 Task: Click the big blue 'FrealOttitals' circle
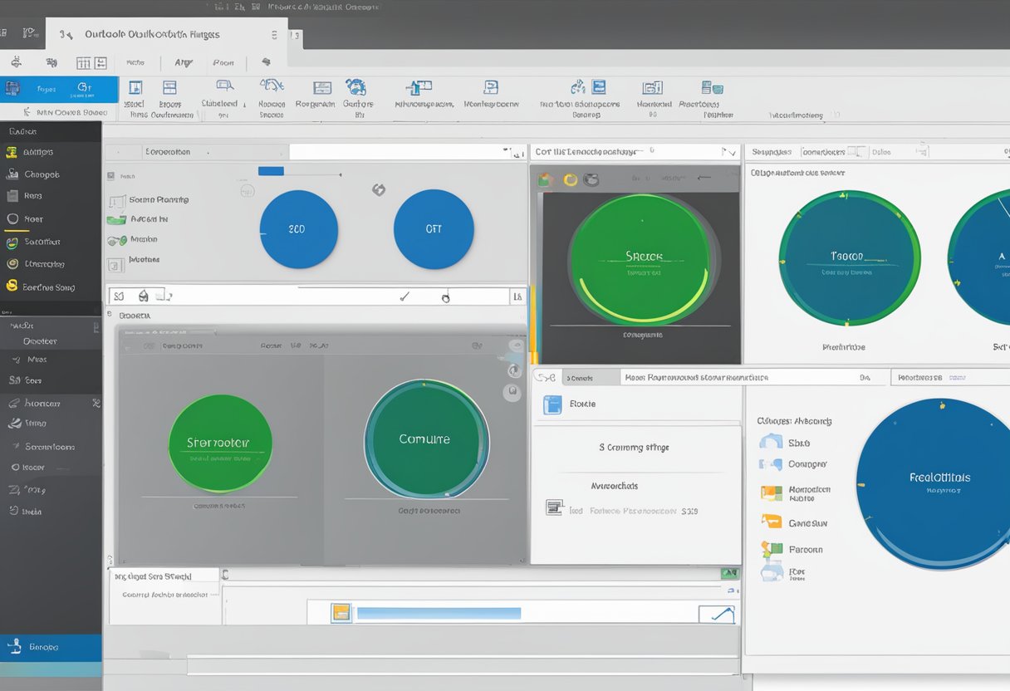(935, 484)
